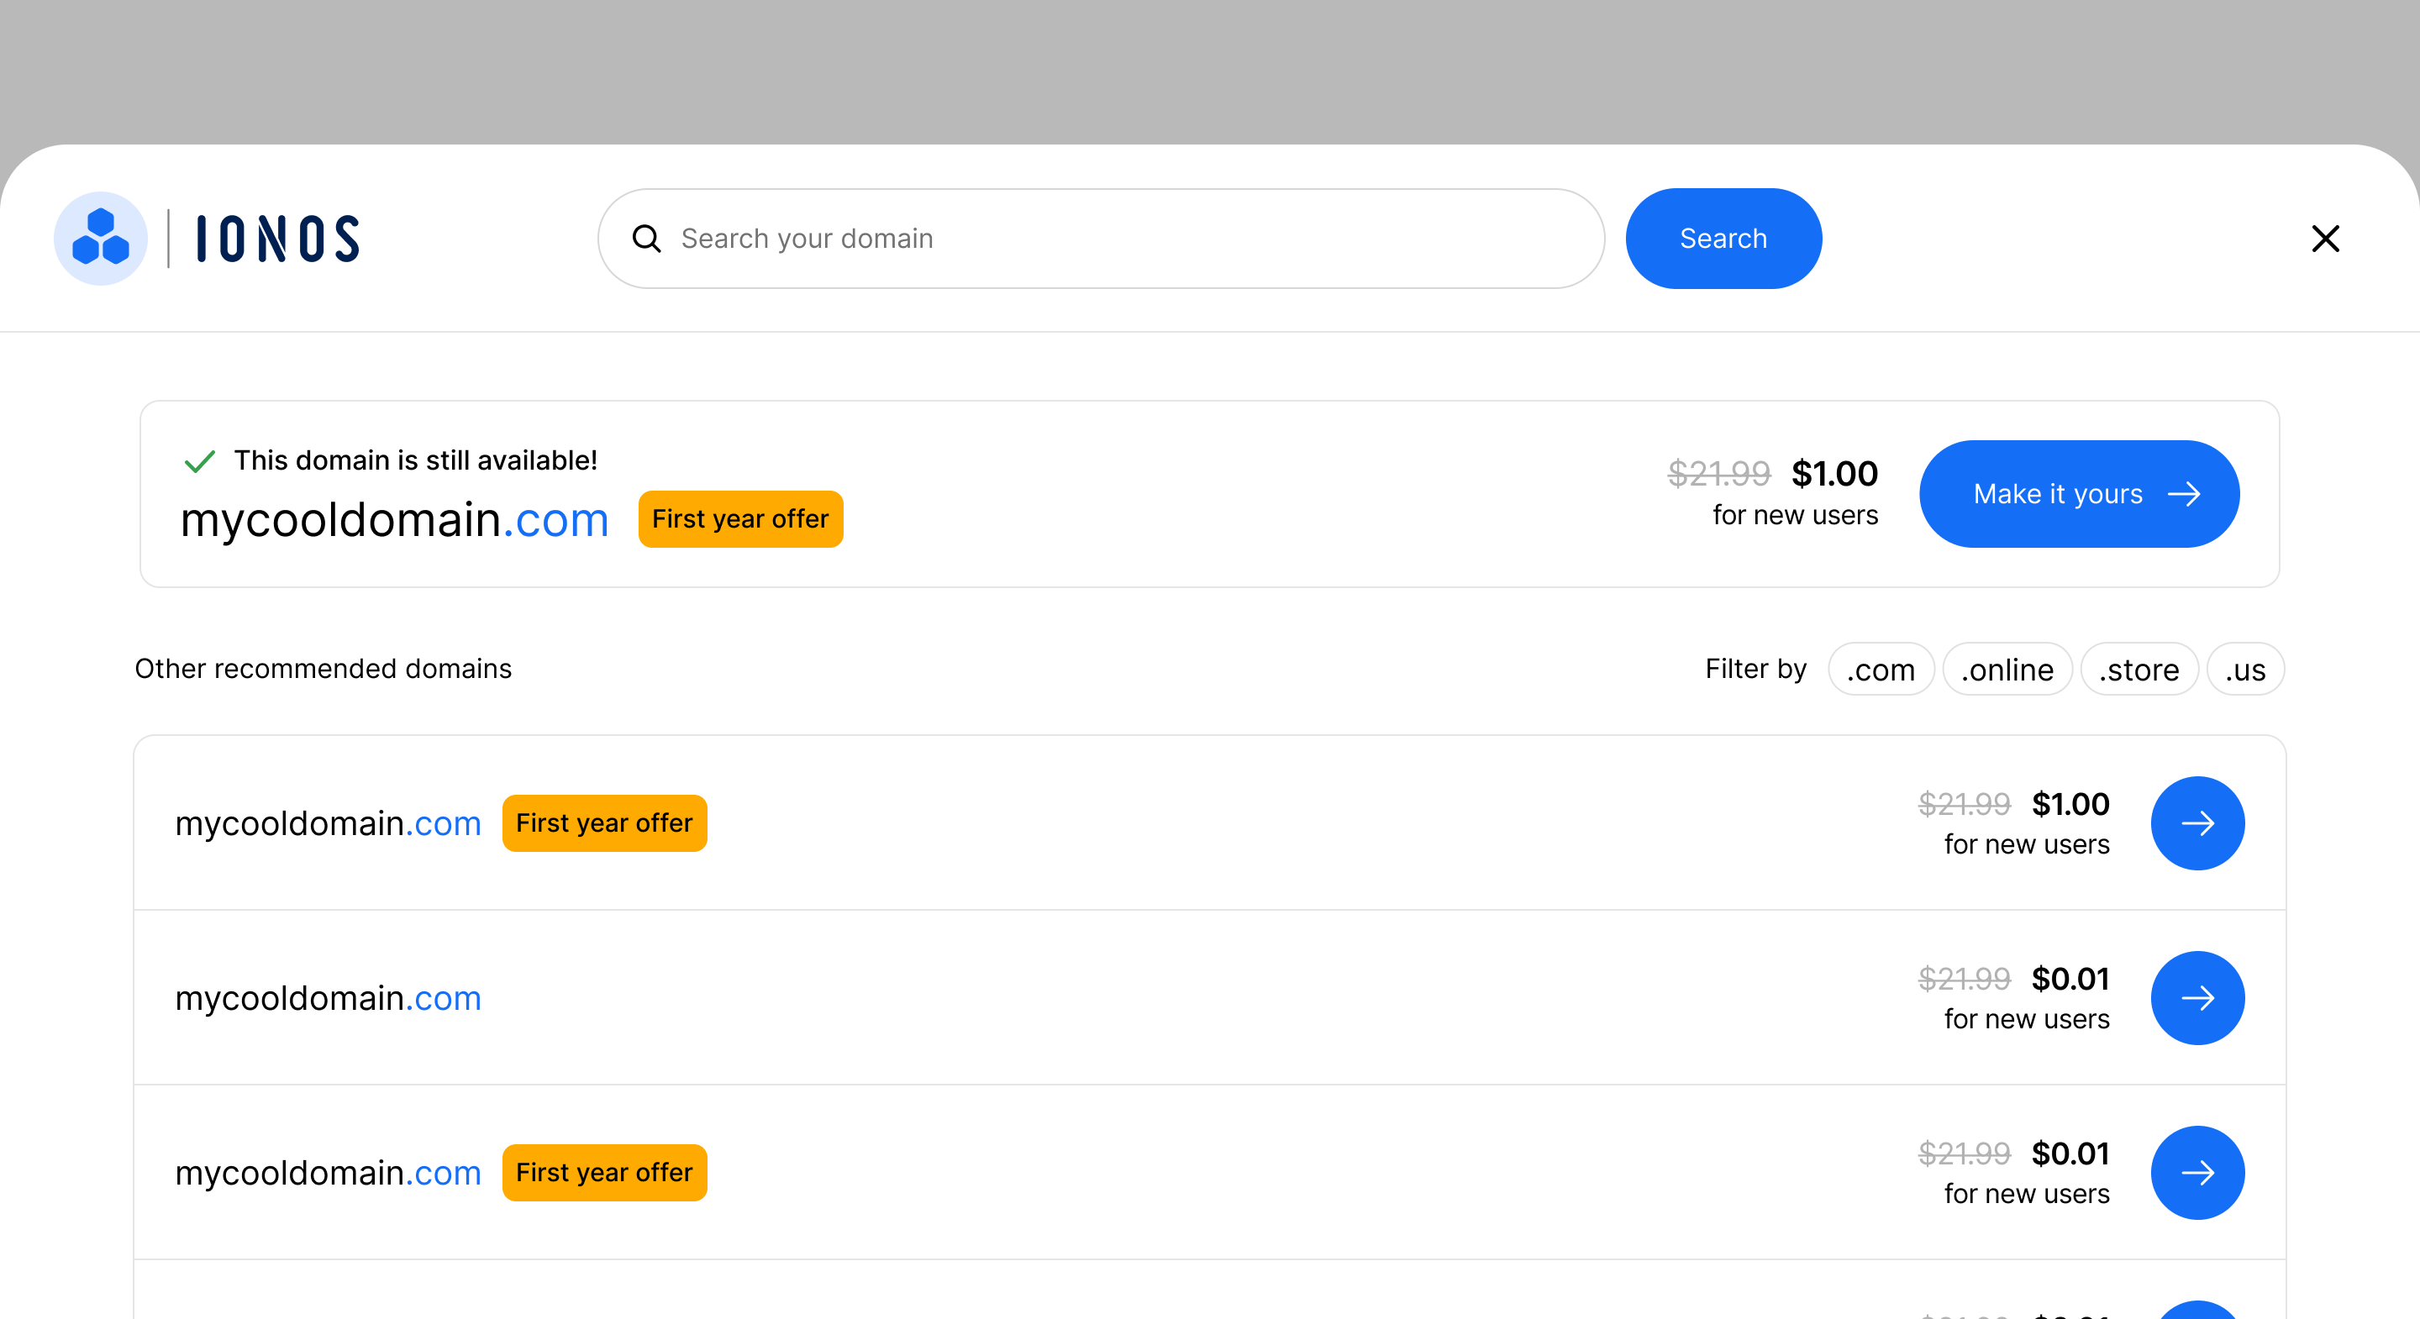Click "This domain is still available!" text

pos(416,460)
